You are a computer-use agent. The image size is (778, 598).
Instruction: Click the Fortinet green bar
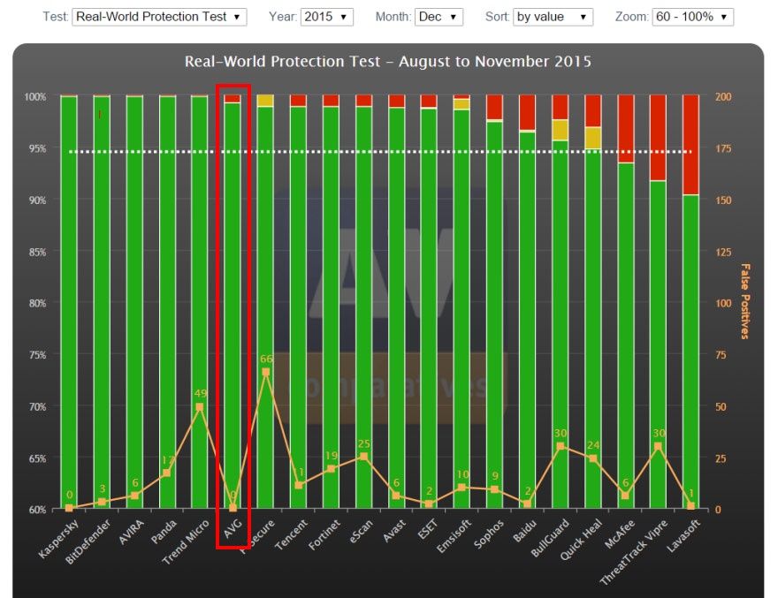point(331,307)
